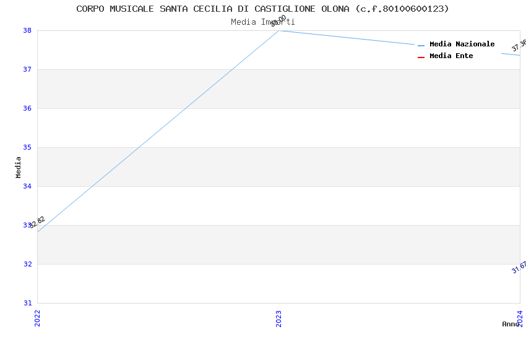Click the y-axis value 31
526x340 pixels.
pyautogui.click(x=27, y=303)
